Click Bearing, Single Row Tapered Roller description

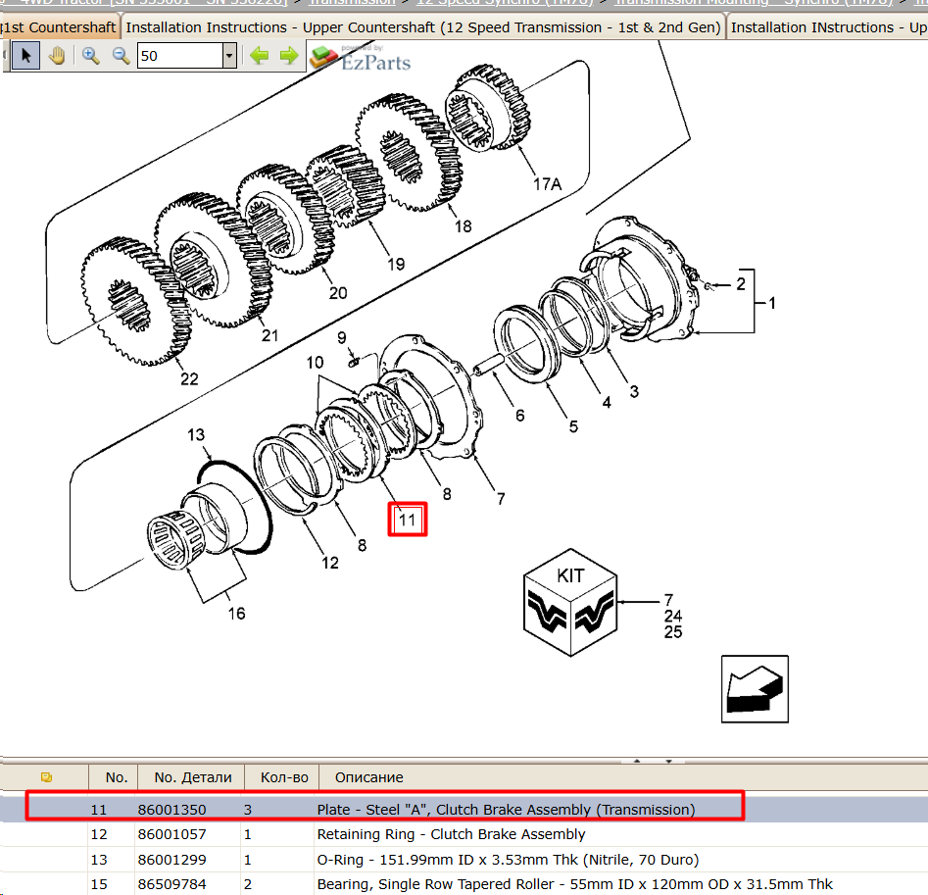point(574,884)
